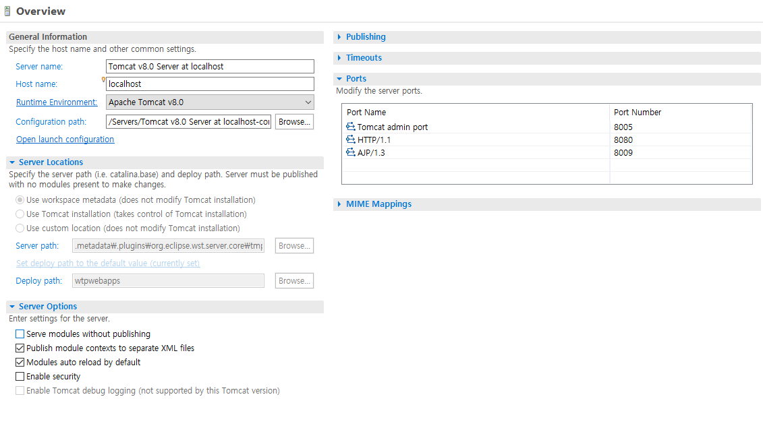This screenshot has width=763, height=436.
Task: Collapse the Server Locations section
Action: 12,162
